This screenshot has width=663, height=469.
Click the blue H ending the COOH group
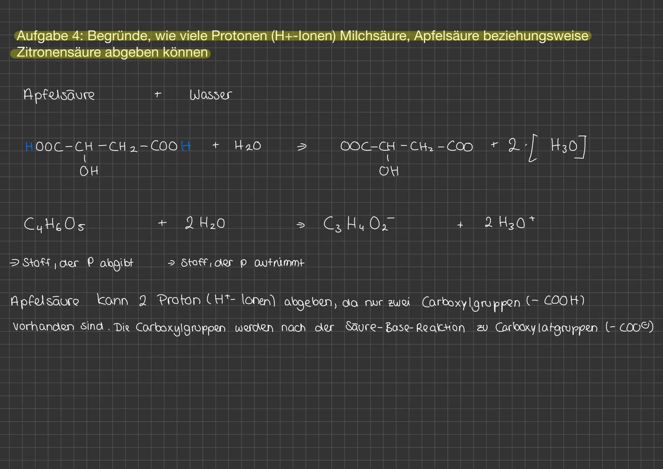[x=186, y=146]
